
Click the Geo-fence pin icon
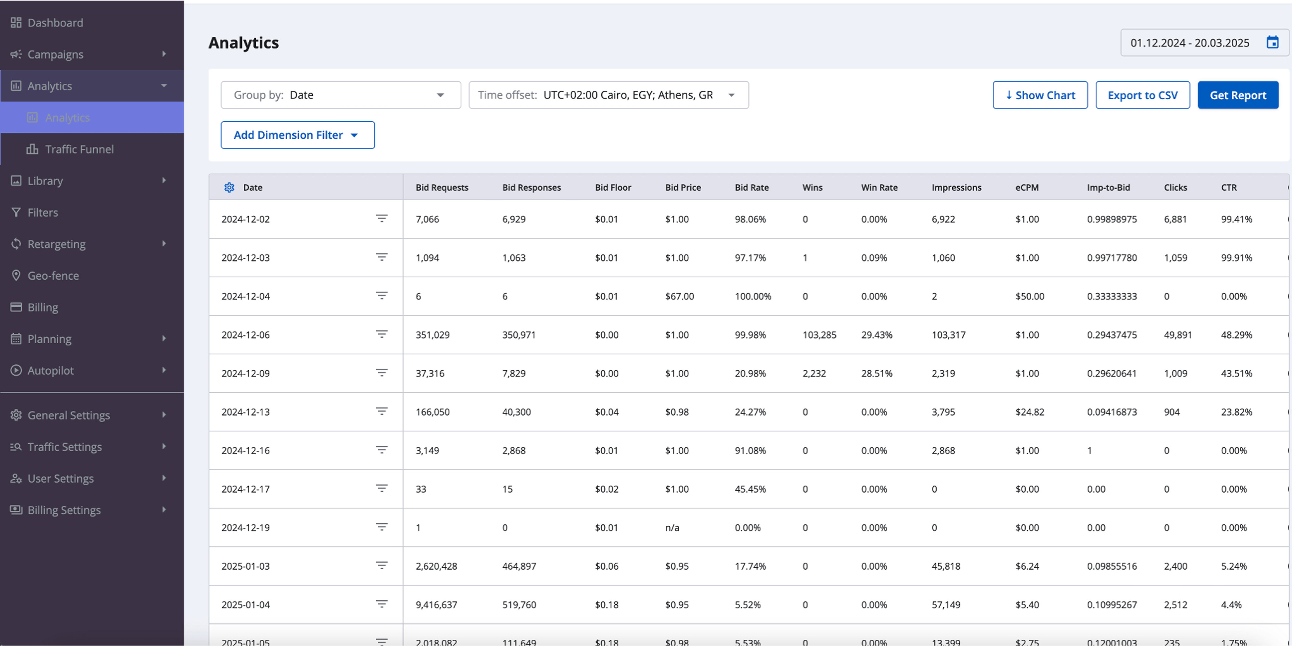point(16,275)
